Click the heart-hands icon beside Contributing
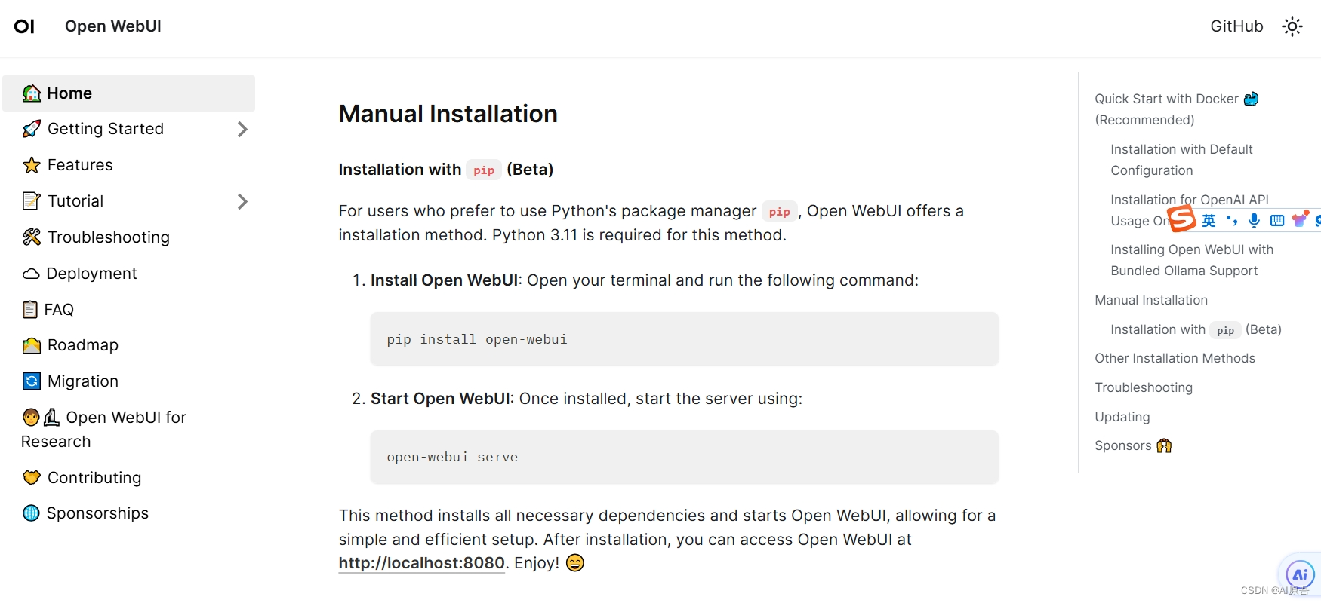The height and width of the screenshot is (603, 1321). pyautogui.click(x=32, y=477)
